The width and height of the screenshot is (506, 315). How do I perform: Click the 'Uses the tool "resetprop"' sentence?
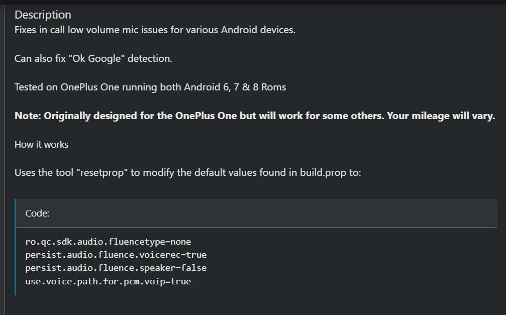[x=187, y=173]
